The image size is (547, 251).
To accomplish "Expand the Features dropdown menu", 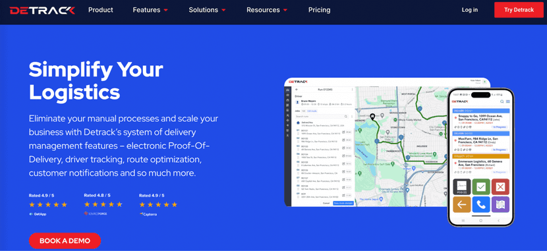I will (150, 10).
